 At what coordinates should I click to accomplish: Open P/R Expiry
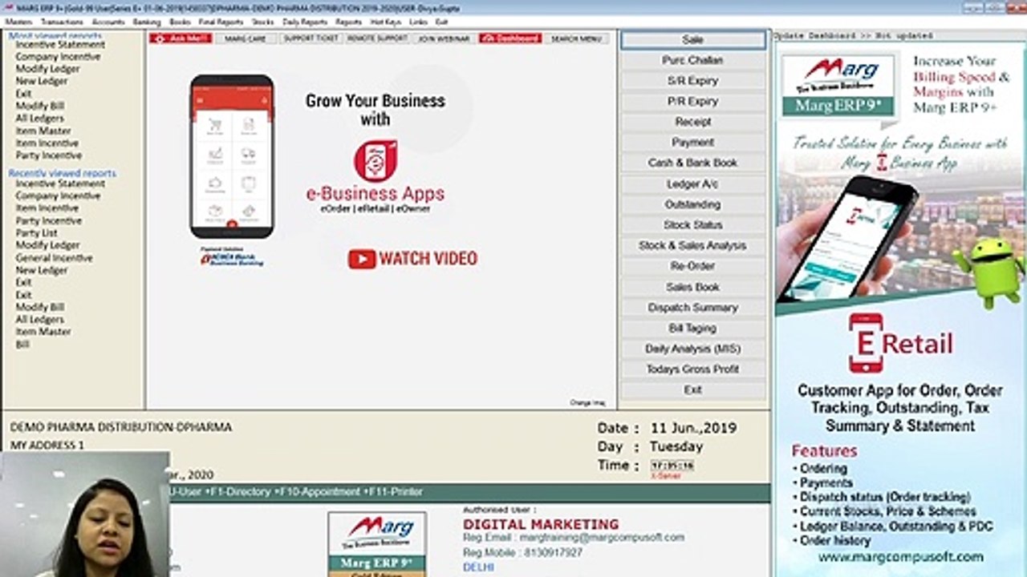coord(693,102)
